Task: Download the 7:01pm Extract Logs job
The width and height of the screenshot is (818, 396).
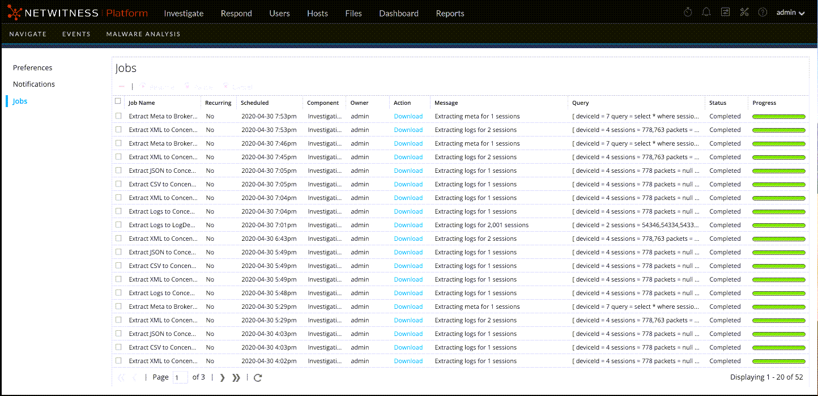Action: tap(408, 225)
